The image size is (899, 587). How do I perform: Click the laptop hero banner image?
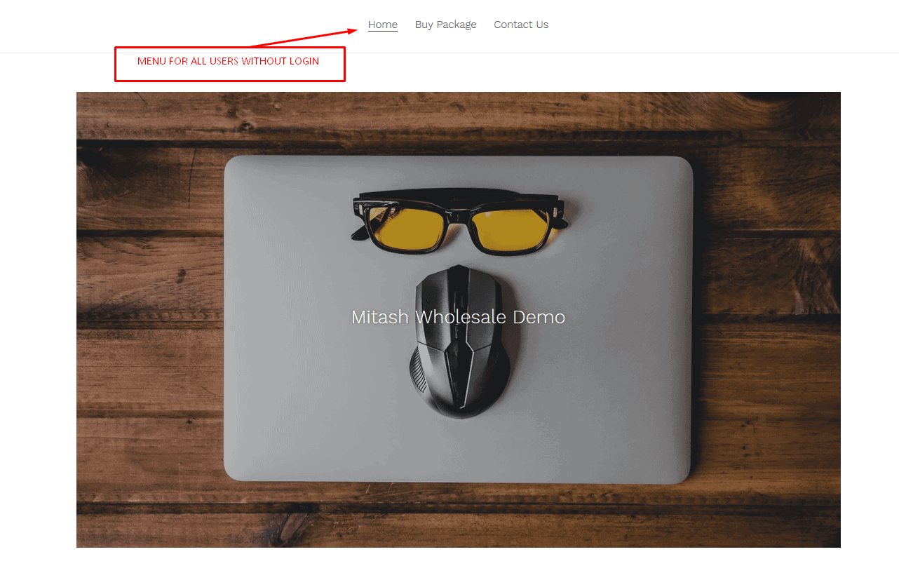tap(459, 320)
